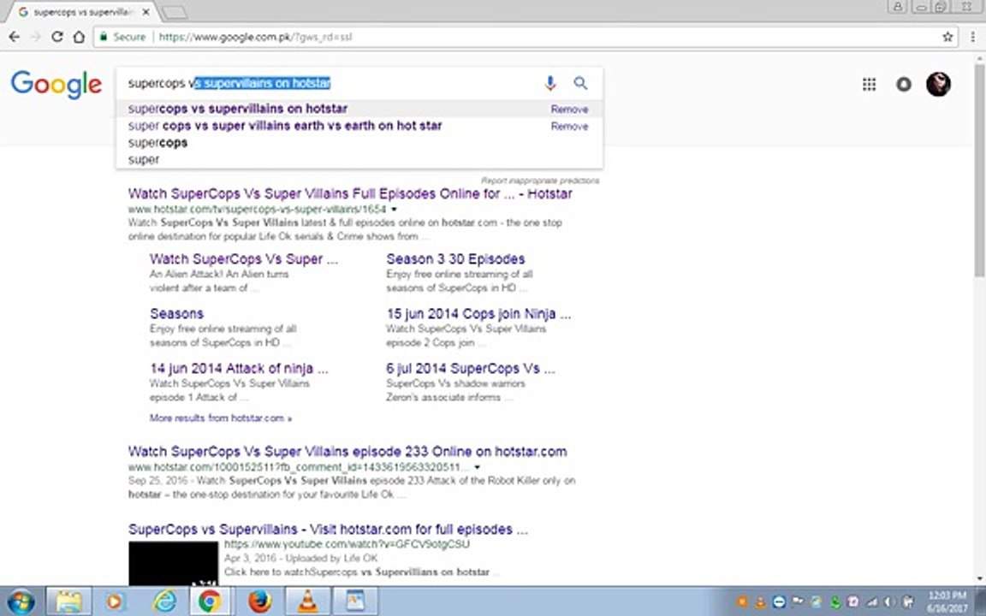Open the last taskbar application window
The width and height of the screenshot is (986, 616).
(x=355, y=601)
